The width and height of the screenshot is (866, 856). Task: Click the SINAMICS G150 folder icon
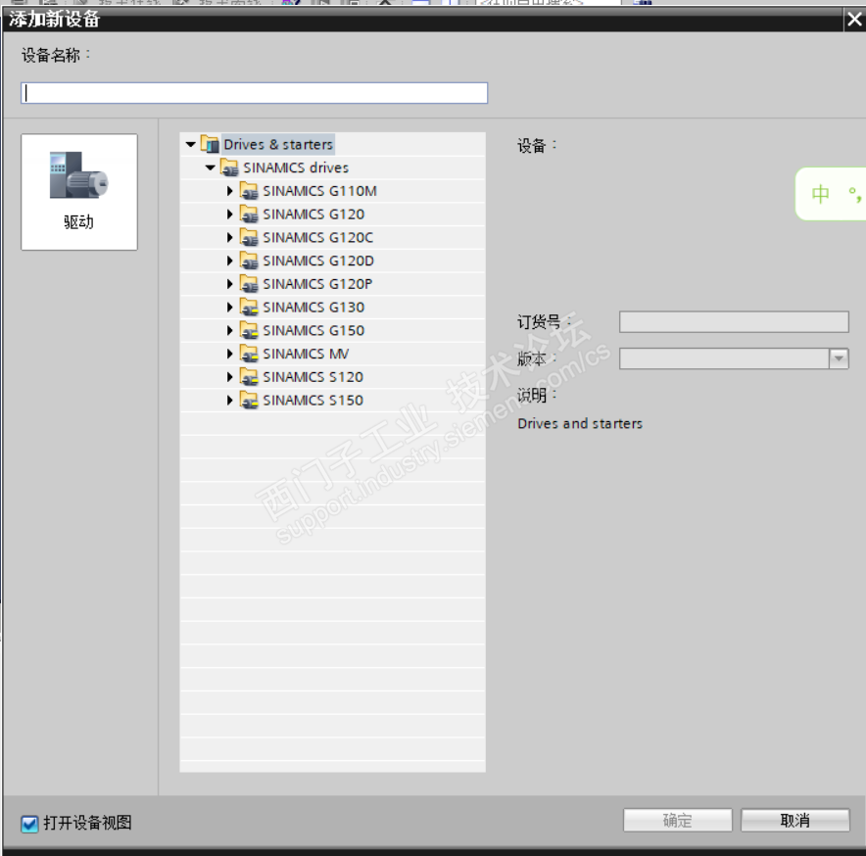[249, 330]
